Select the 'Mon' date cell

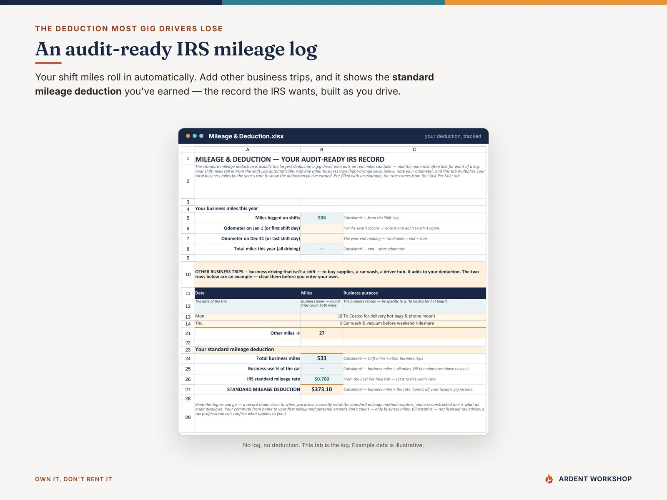coord(248,316)
